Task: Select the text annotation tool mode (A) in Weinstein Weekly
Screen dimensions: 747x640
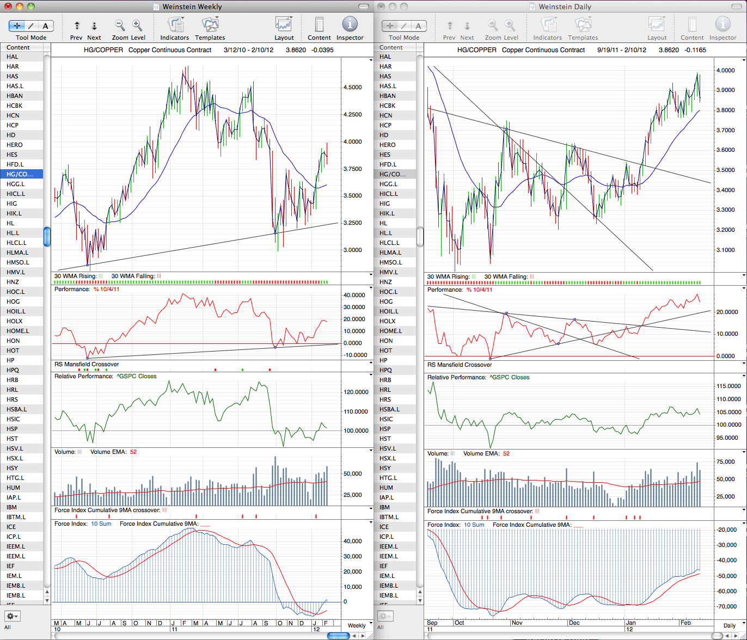Action: pos(46,26)
